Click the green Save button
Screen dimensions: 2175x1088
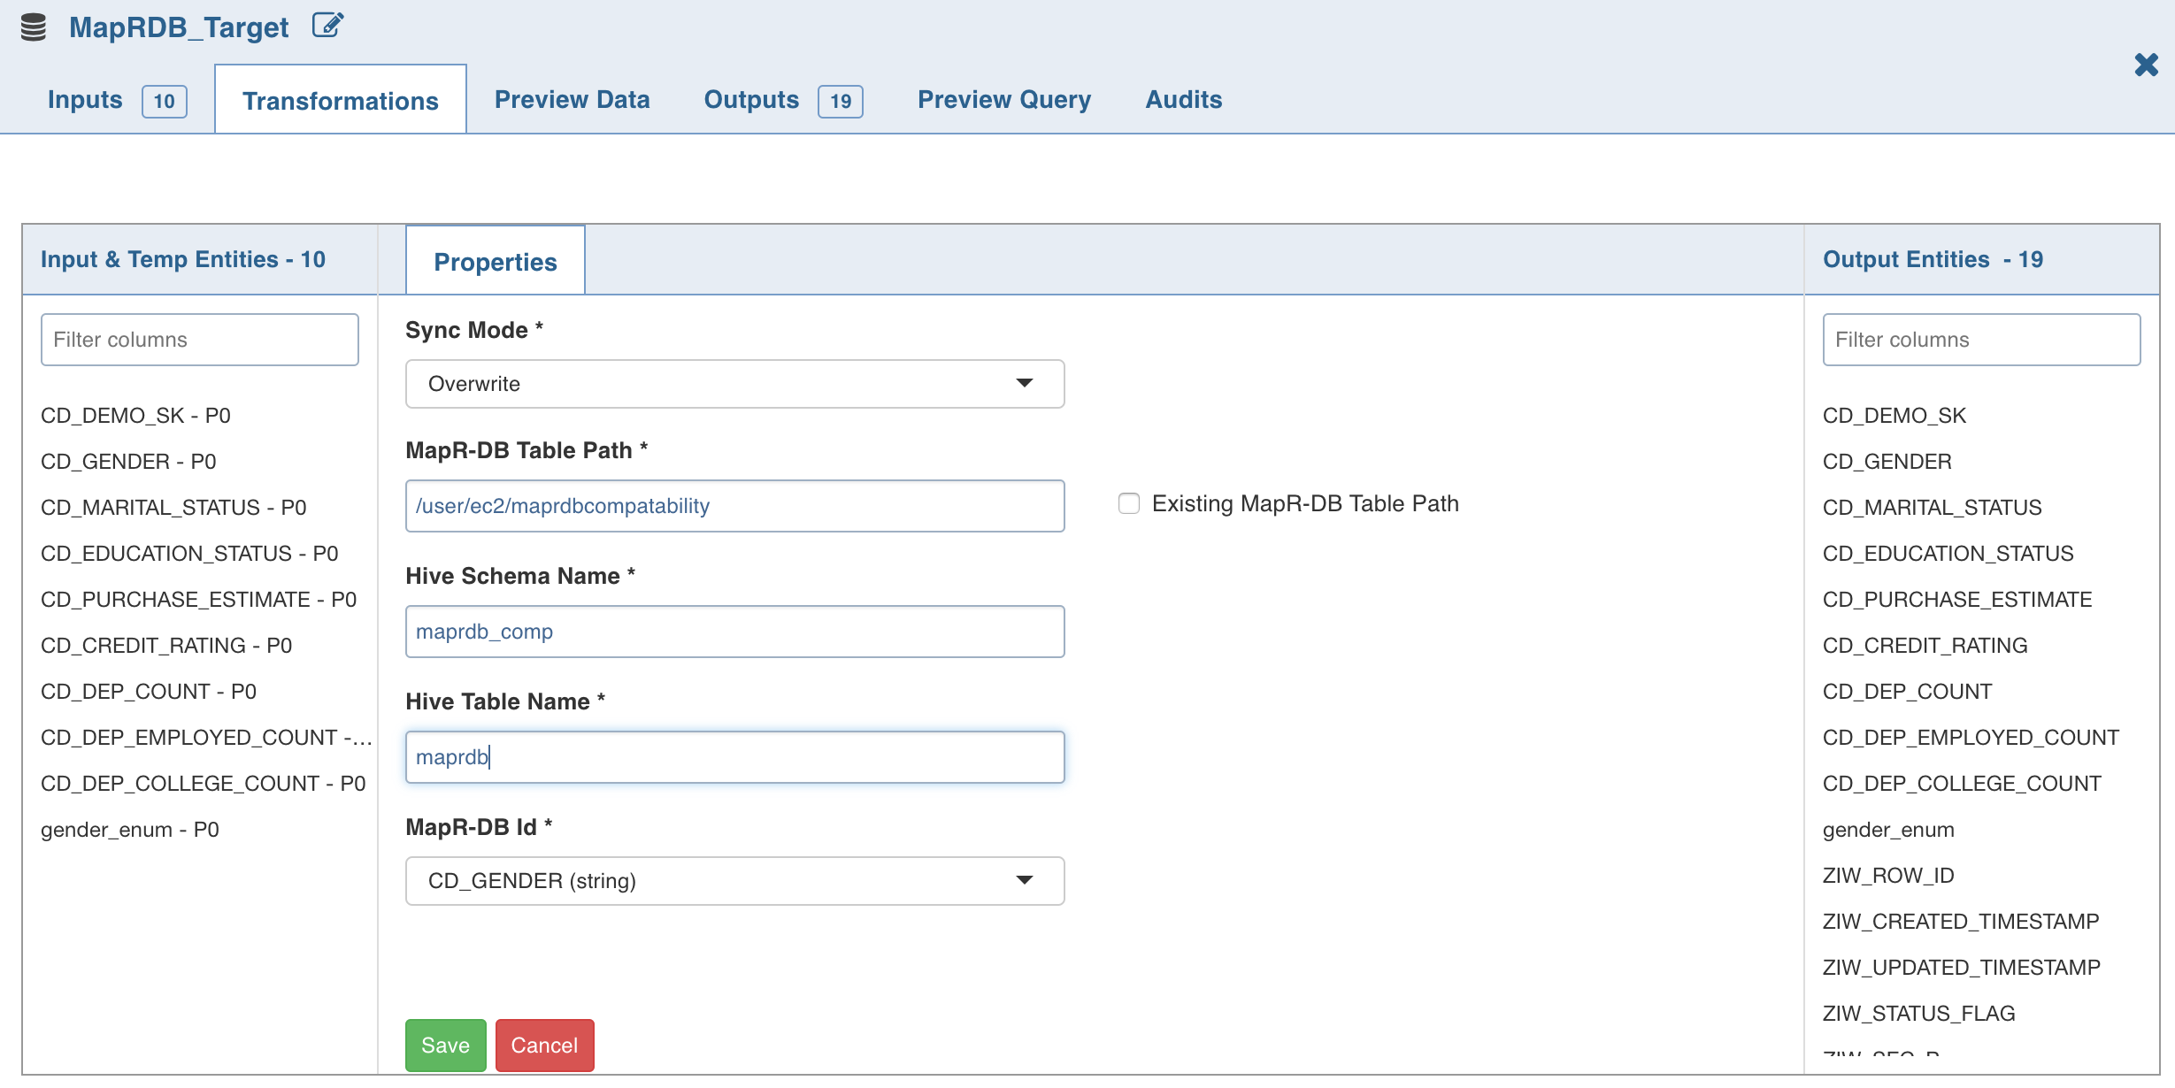click(446, 1046)
